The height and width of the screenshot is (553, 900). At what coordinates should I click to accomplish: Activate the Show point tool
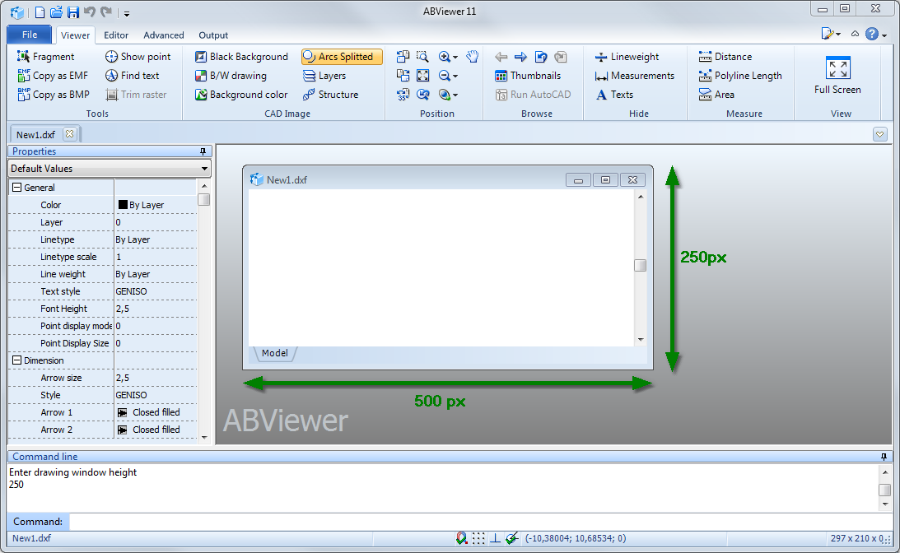coord(138,56)
